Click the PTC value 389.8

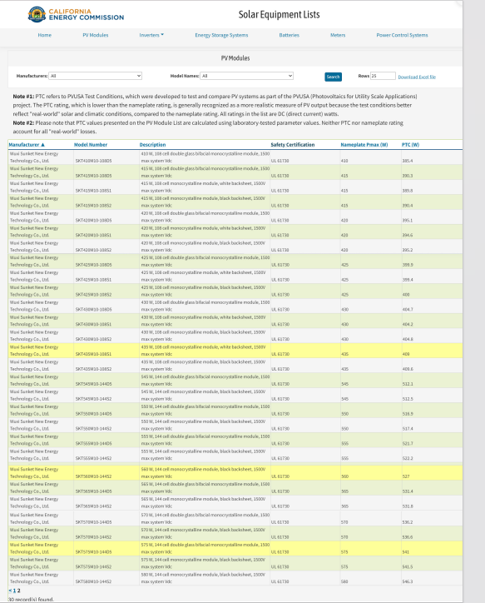click(408, 191)
